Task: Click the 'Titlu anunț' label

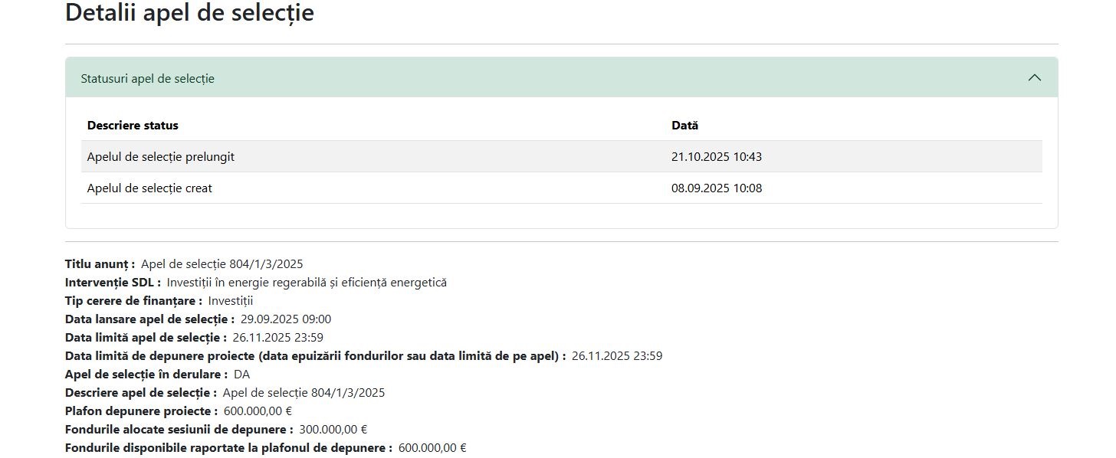Action: (100, 264)
